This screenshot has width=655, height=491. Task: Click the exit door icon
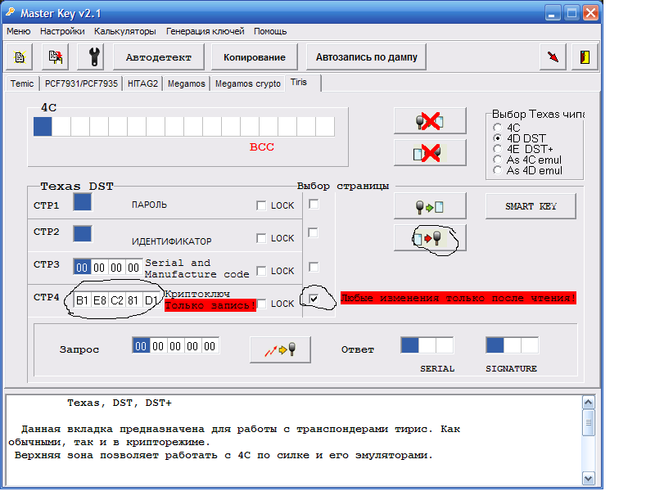coord(585,56)
